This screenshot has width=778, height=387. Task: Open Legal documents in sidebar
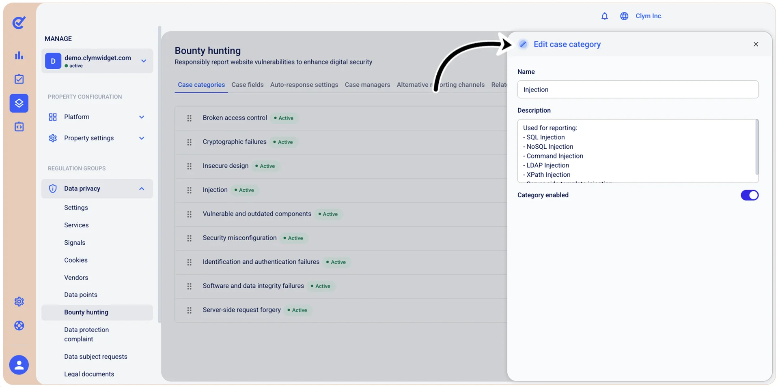click(89, 374)
